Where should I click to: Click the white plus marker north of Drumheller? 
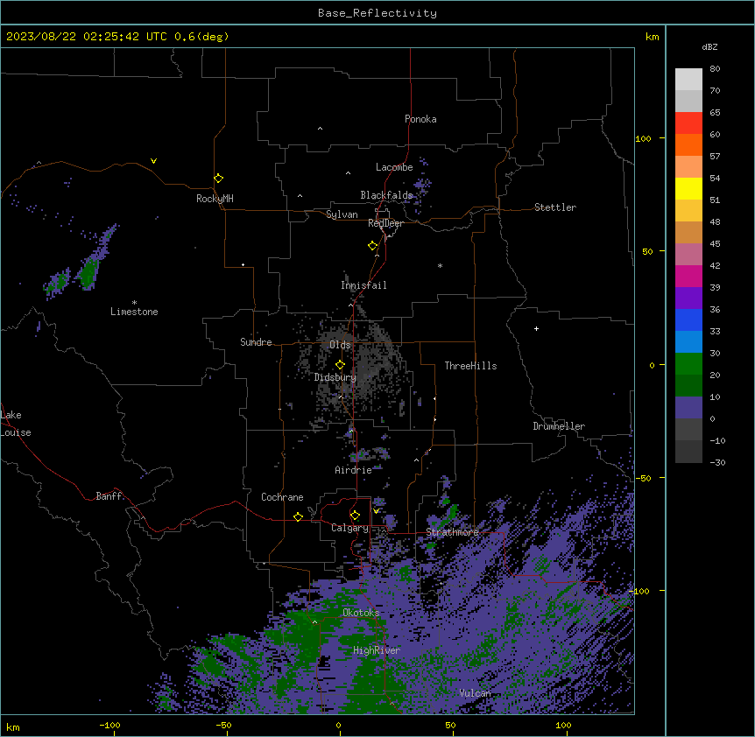(x=536, y=328)
